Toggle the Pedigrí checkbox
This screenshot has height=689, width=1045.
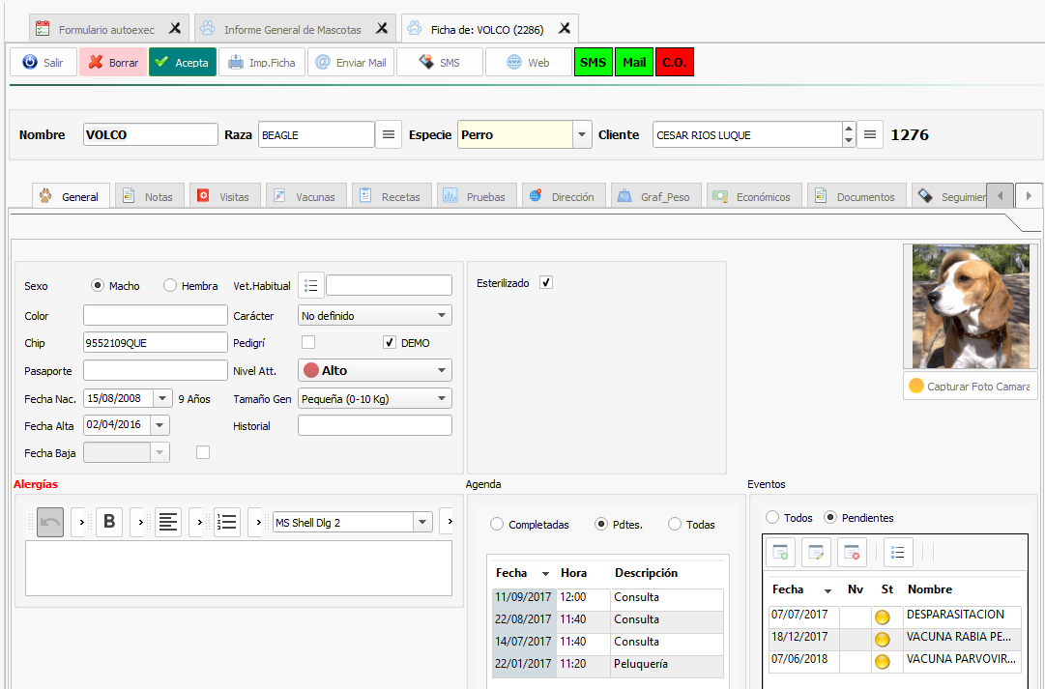point(308,342)
